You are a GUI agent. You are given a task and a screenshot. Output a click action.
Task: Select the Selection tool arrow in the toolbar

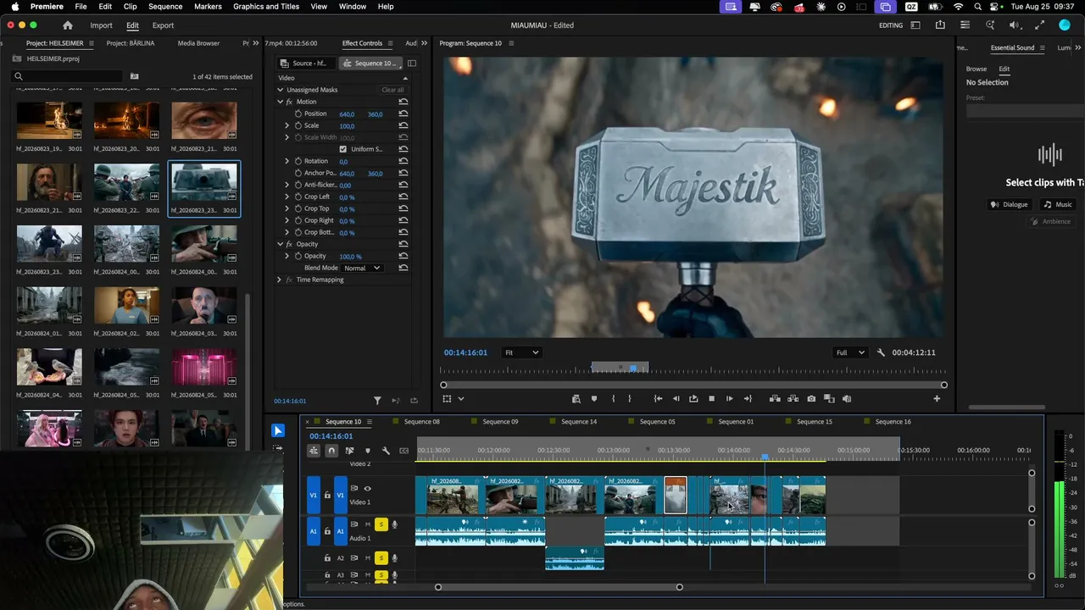[x=278, y=430]
